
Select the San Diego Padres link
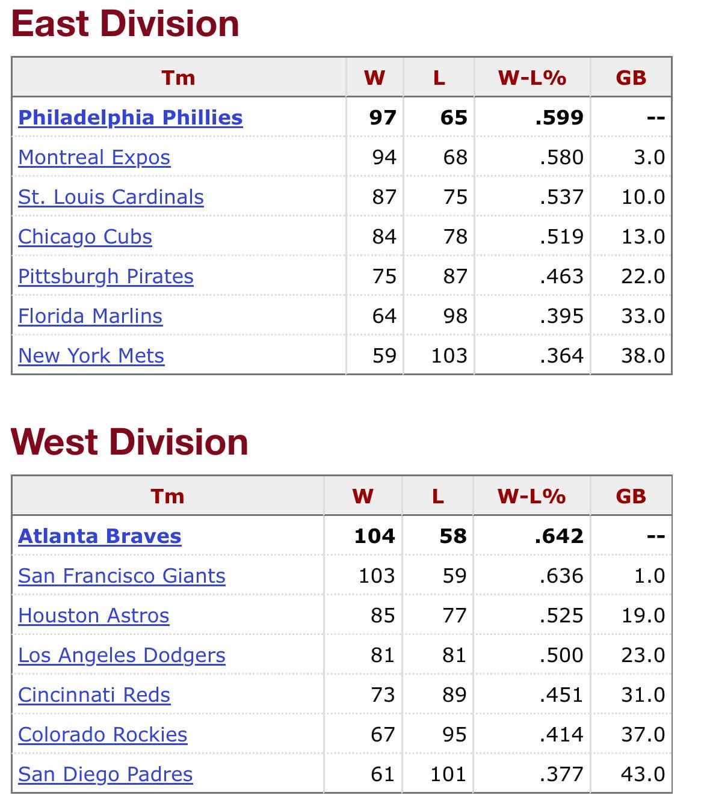click(105, 774)
